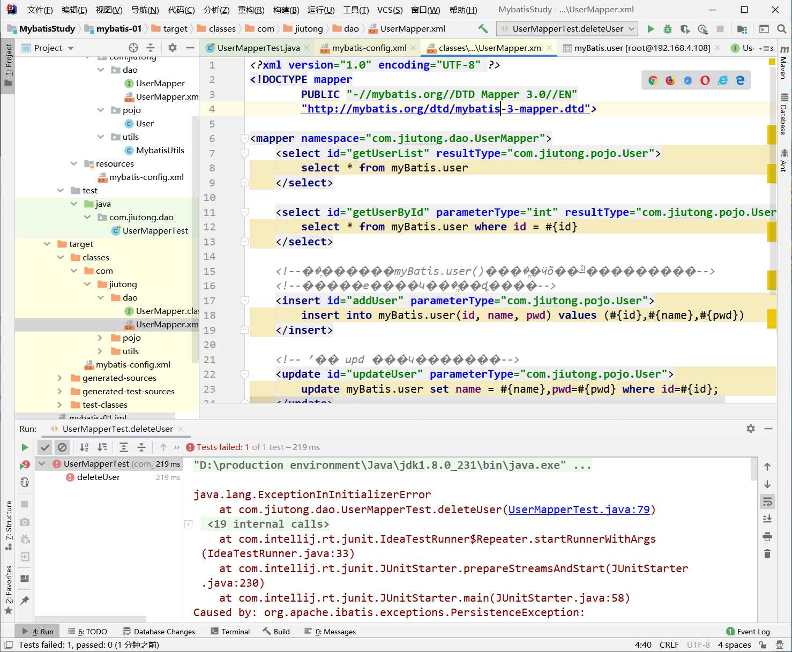
Task: Pin the Run tab with pin icon
Action: click(25, 601)
